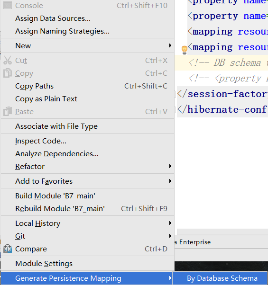The height and width of the screenshot is (285, 268).
Task: Click the Ctrl+D shortcut label
Action: point(156,249)
